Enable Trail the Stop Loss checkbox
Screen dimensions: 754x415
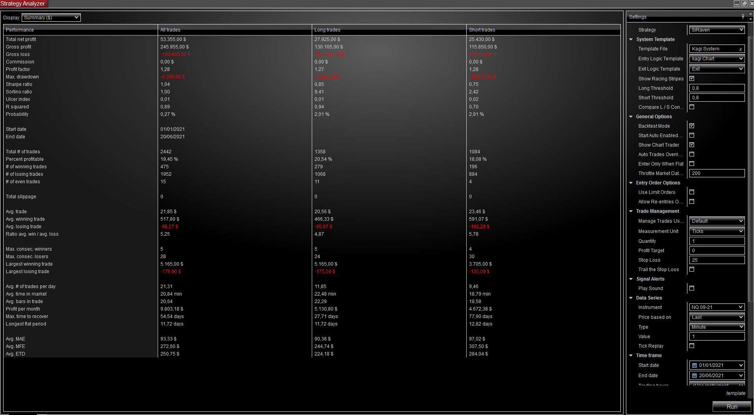click(x=692, y=270)
